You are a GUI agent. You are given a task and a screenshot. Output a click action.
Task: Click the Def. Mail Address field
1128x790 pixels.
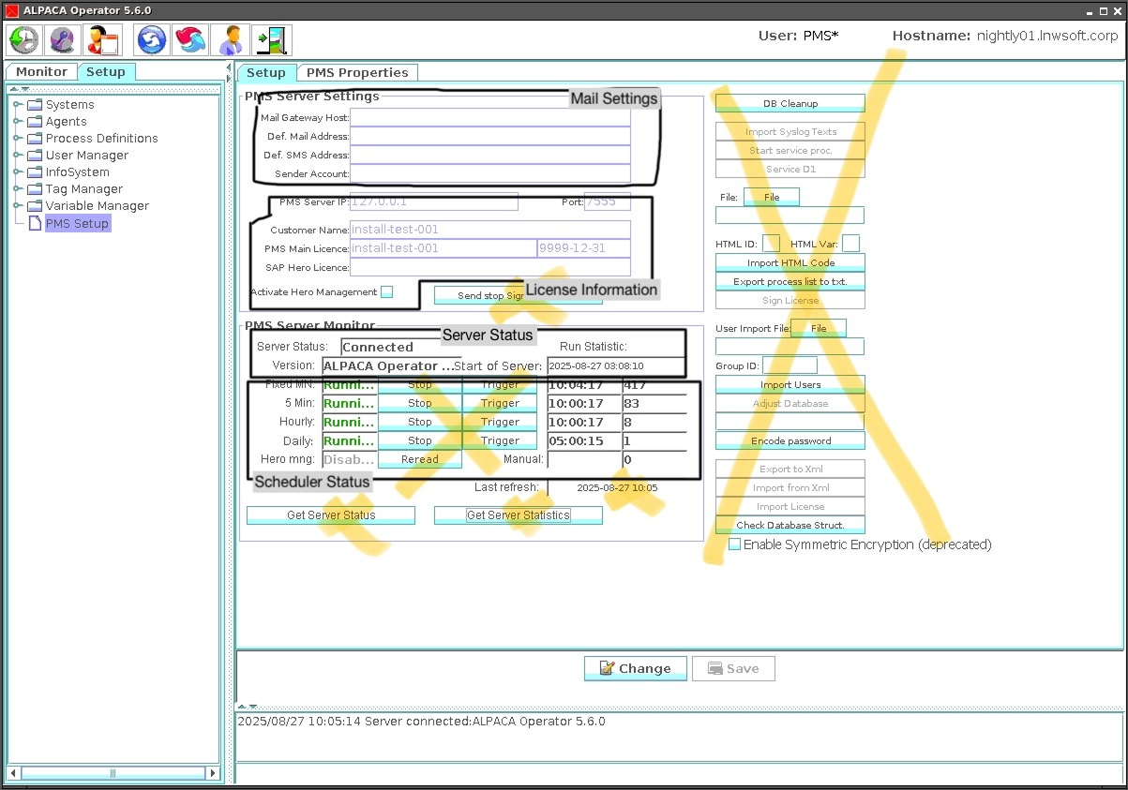490,136
